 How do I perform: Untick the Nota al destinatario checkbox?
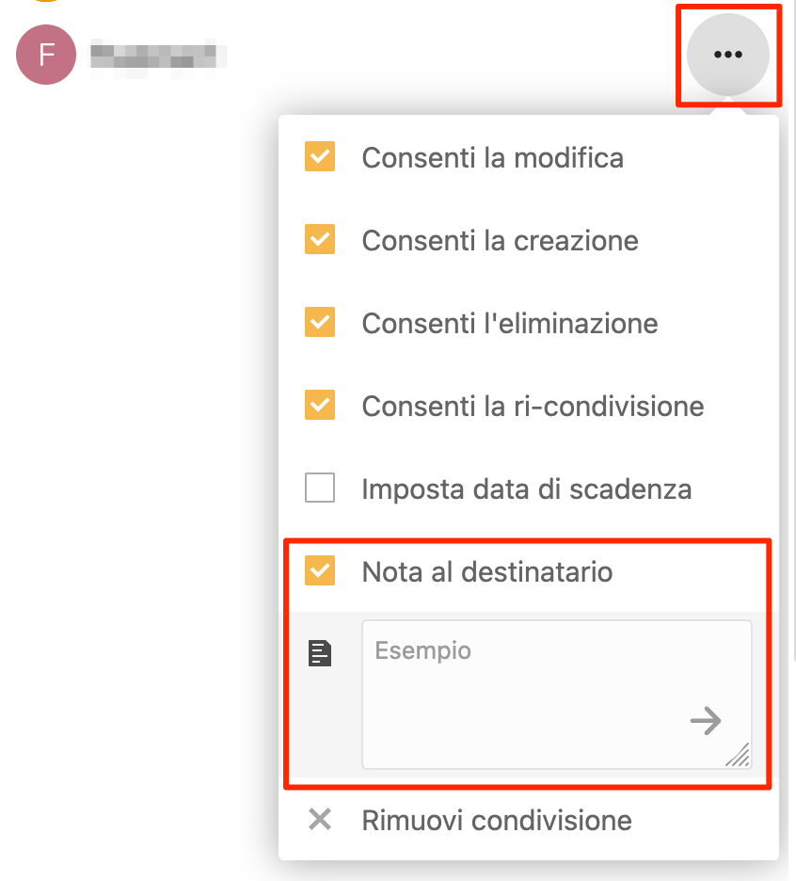click(x=320, y=570)
